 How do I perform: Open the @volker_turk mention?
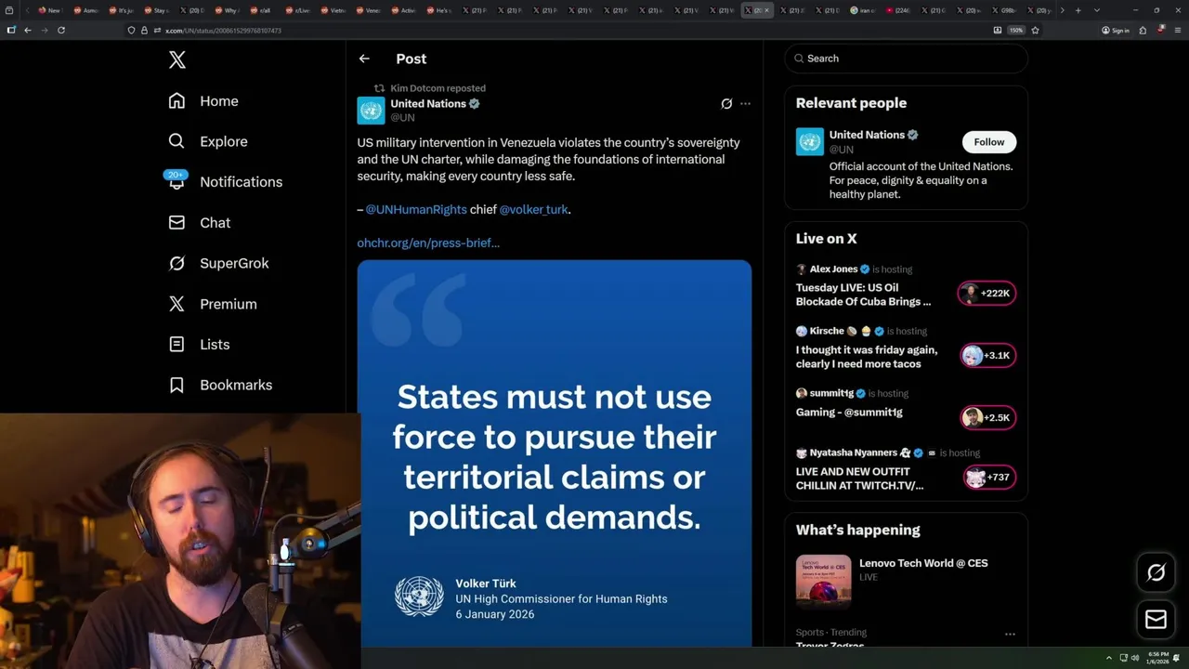[533, 210]
